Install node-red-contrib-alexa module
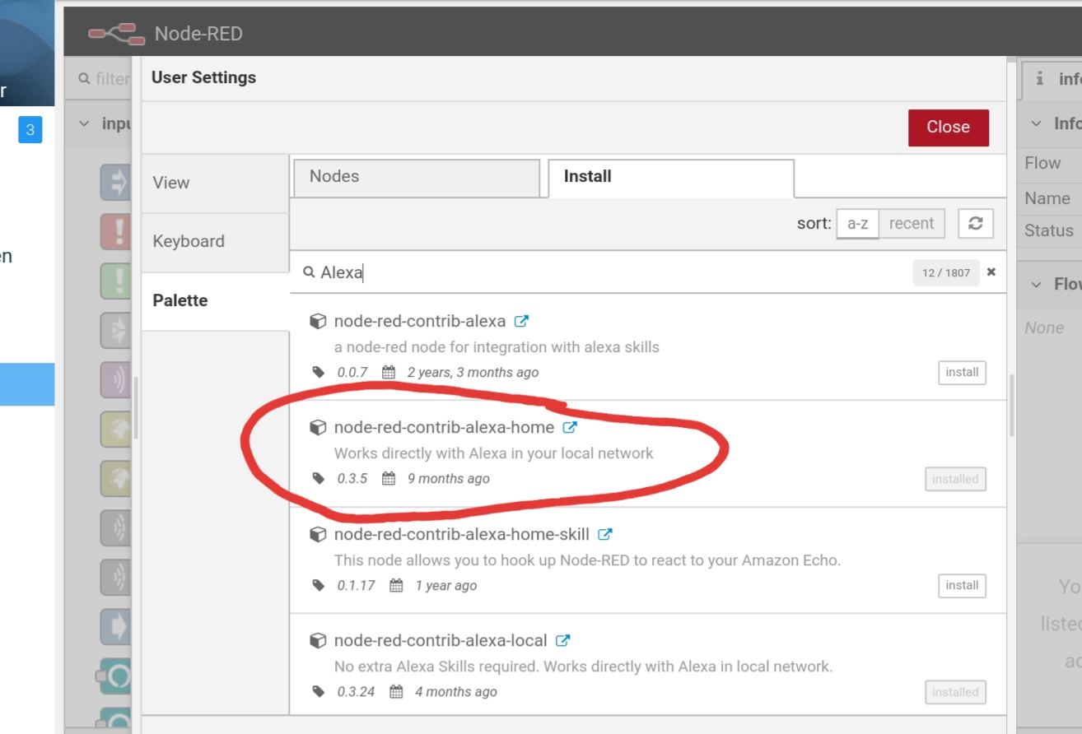 pos(962,372)
